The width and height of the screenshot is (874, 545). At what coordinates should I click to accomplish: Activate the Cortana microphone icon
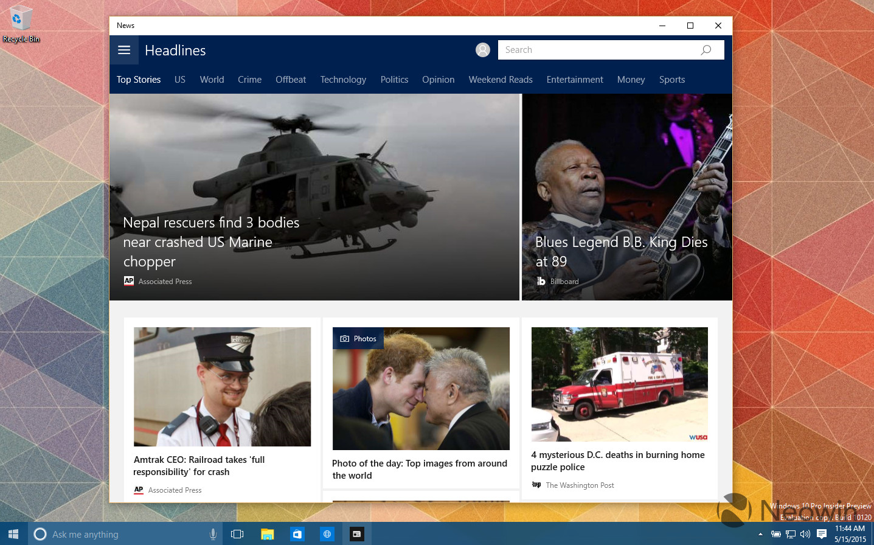[213, 534]
